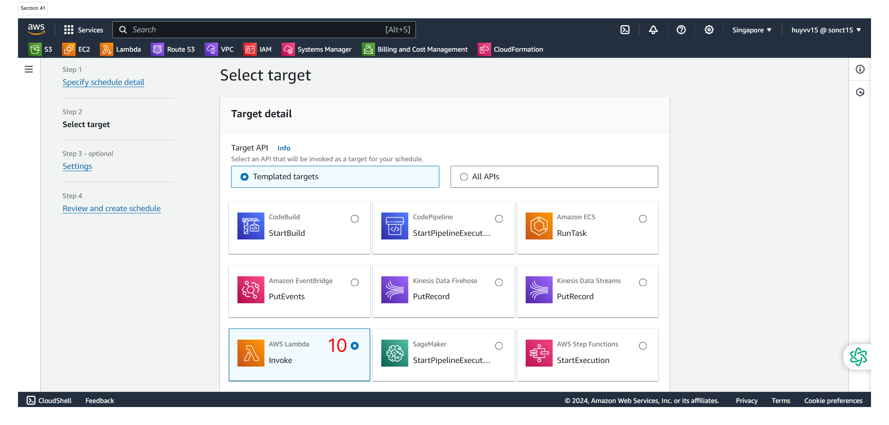Open the hexagon tools panel icon

pyautogui.click(x=860, y=92)
